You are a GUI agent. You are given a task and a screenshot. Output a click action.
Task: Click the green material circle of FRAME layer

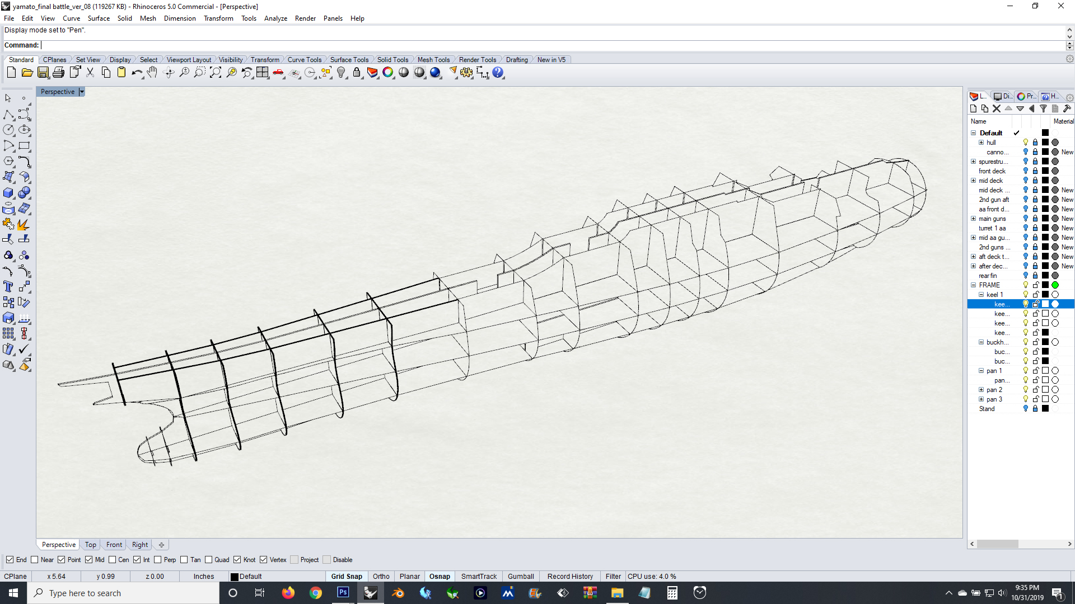pos(1055,285)
